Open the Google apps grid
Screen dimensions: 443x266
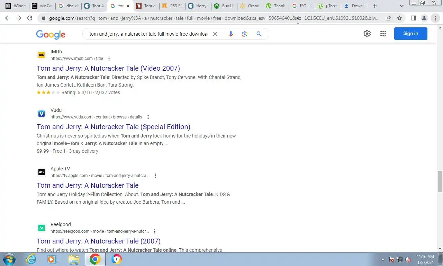[383, 34]
